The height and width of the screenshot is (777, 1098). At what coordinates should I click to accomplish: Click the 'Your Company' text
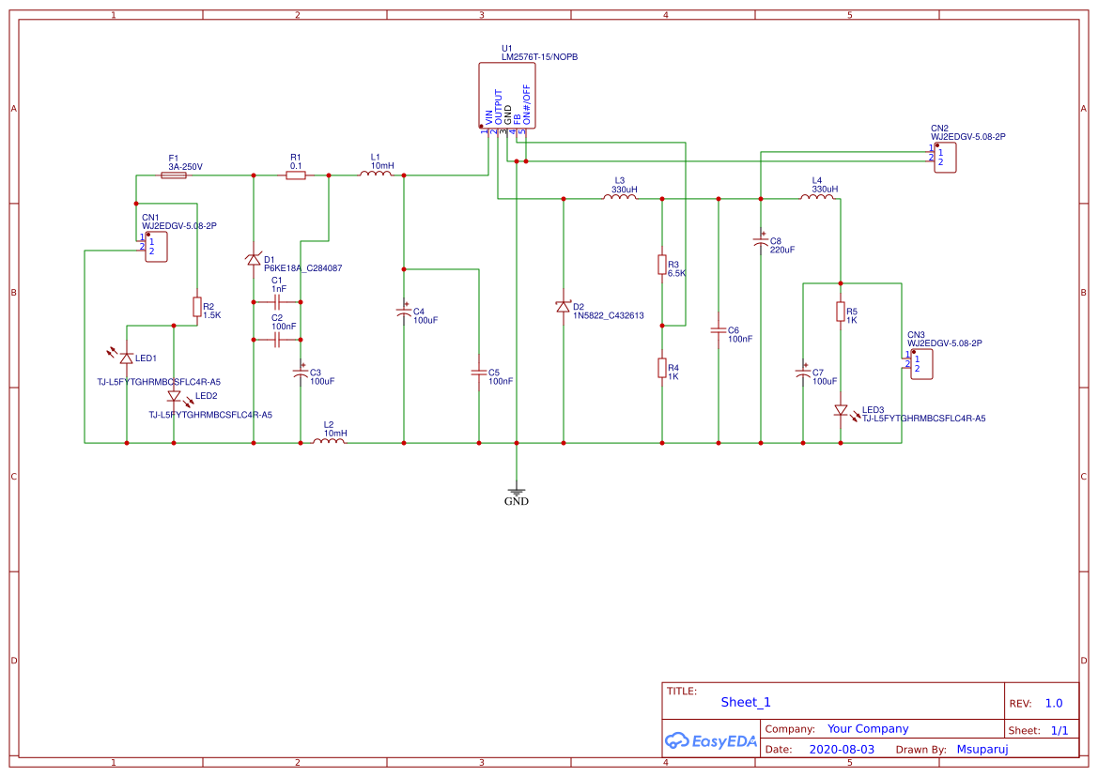click(868, 729)
